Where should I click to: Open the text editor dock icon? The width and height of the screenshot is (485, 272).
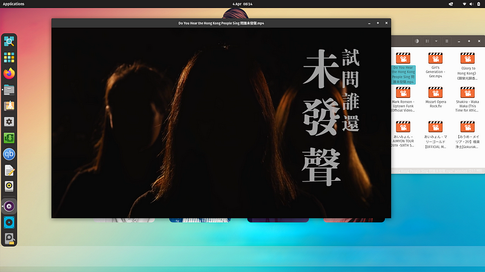pos(9,170)
